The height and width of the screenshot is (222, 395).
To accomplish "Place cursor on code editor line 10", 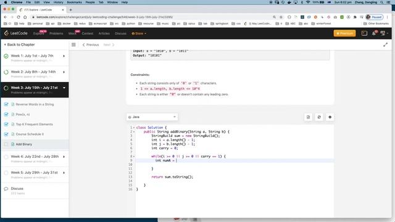I will click(235, 165).
